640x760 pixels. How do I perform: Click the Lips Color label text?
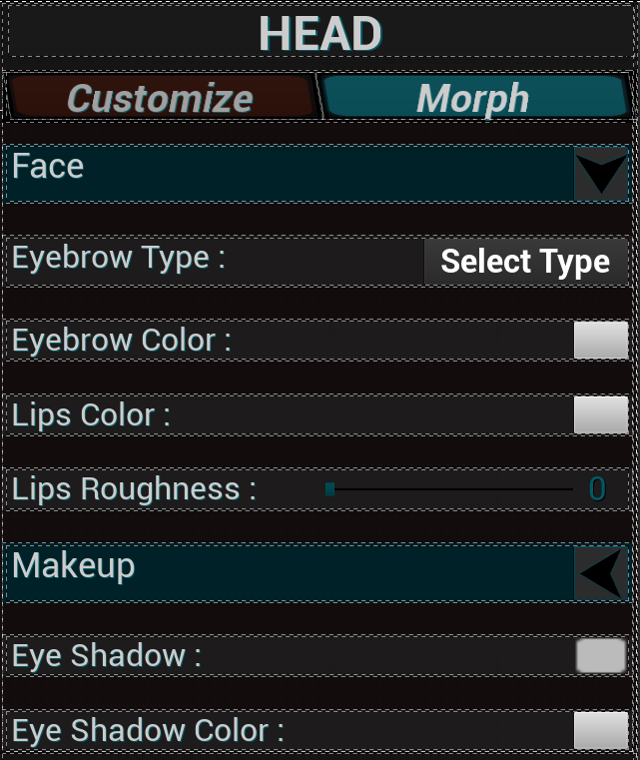tap(91, 415)
